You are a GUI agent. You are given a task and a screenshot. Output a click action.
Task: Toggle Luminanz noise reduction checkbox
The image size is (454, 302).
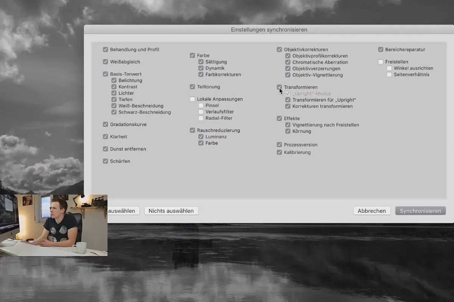pos(201,137)
